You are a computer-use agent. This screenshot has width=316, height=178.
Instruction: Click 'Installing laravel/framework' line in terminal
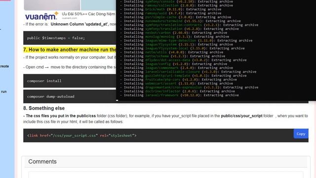point(179,95)
